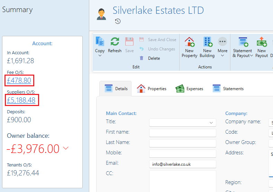Expand the owner balance chevron
The height and width of the screenshot is (192, 273).
point(66,148)
